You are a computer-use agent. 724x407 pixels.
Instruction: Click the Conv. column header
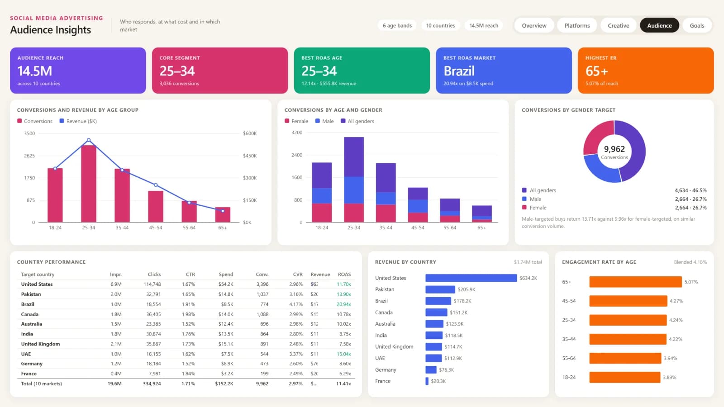(x=262, y=274)
